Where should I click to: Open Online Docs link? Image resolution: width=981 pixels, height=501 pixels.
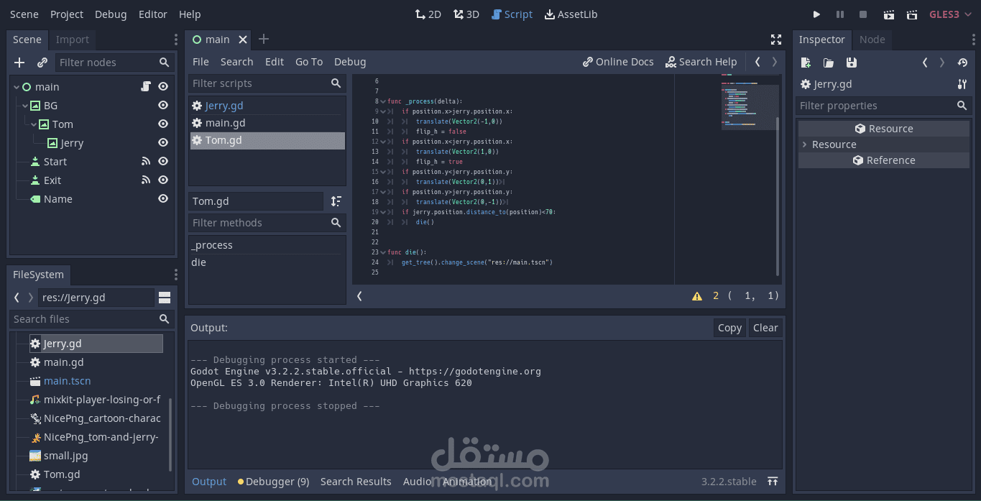[618, 62]
